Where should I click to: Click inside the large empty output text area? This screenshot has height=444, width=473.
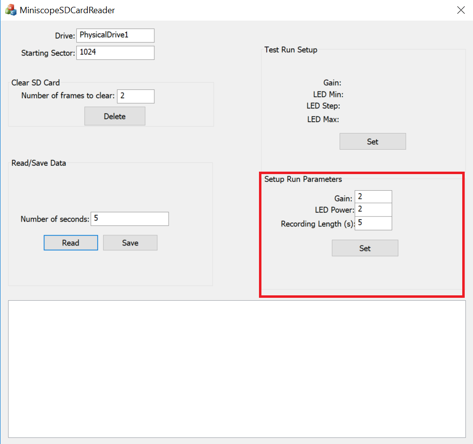coord(237,369)
